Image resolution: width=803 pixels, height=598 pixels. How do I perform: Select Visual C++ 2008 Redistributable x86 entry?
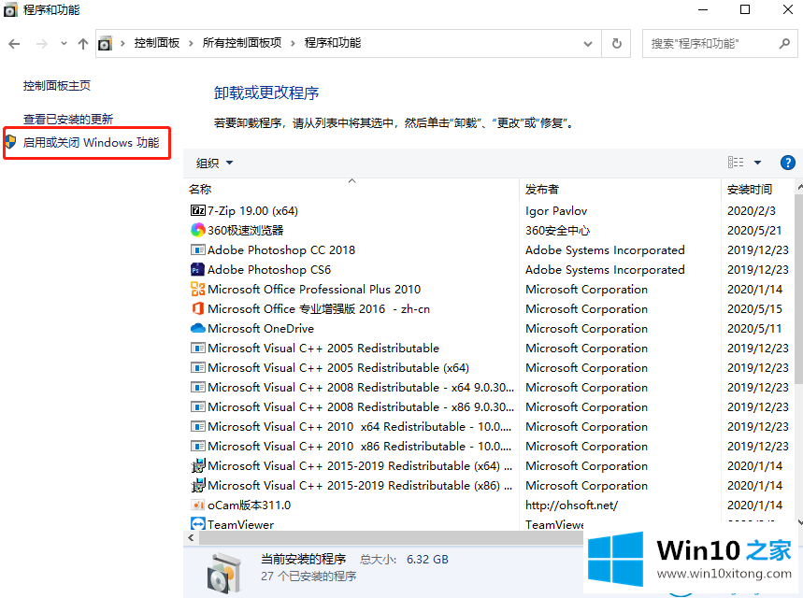pyautogui.click(x=361, y=407)
